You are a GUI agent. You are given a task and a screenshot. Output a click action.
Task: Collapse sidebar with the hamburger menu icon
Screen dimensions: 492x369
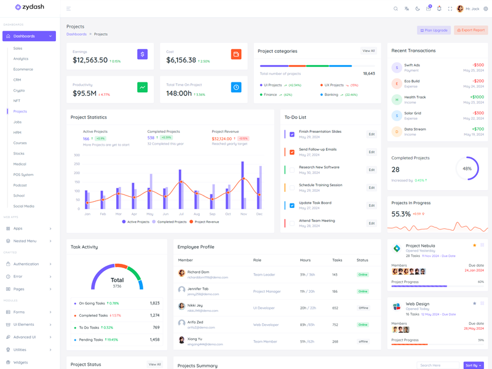68,9
